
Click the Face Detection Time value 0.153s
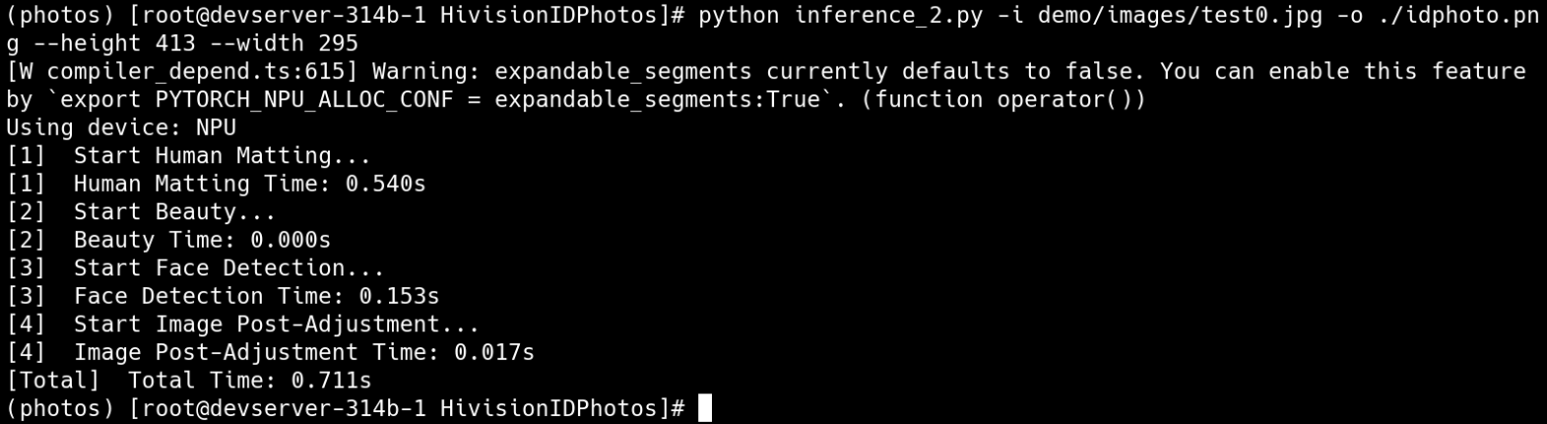click(x=399, y=296)
